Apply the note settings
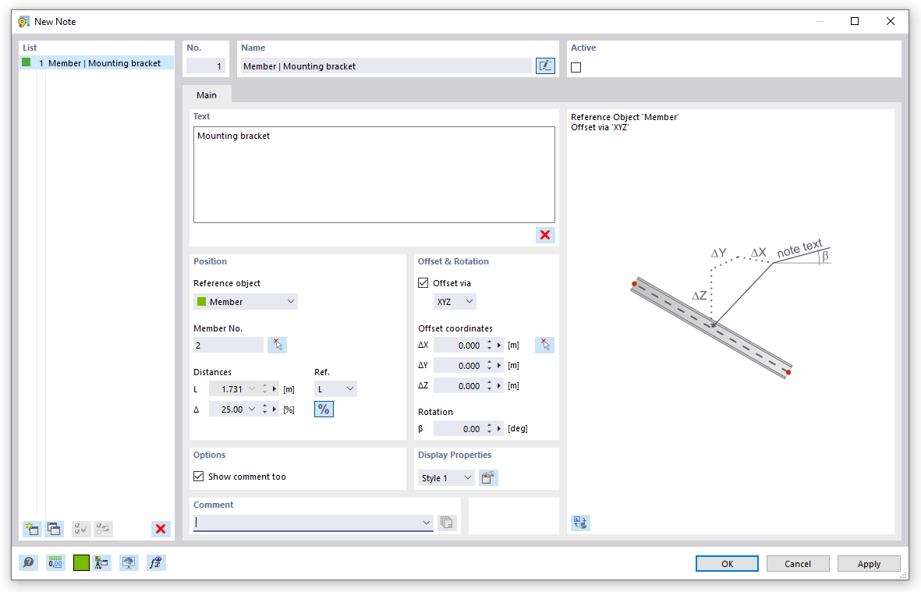This screenshot has width=921, height=592. tap(869, 563)
